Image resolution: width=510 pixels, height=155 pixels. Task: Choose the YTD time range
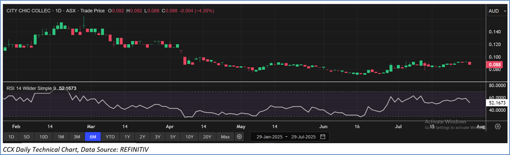(x=110, y=136)
